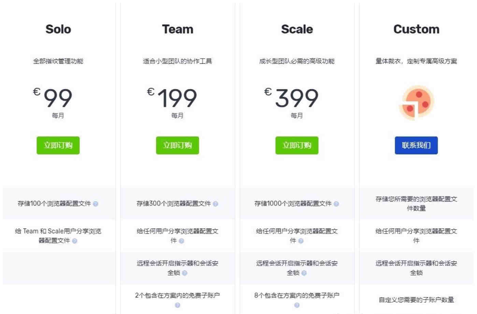The width and height of the screenshot is (477, 314).
Task: Order the Solo plan with 立即订购
Action: click(x=58, y=145)
